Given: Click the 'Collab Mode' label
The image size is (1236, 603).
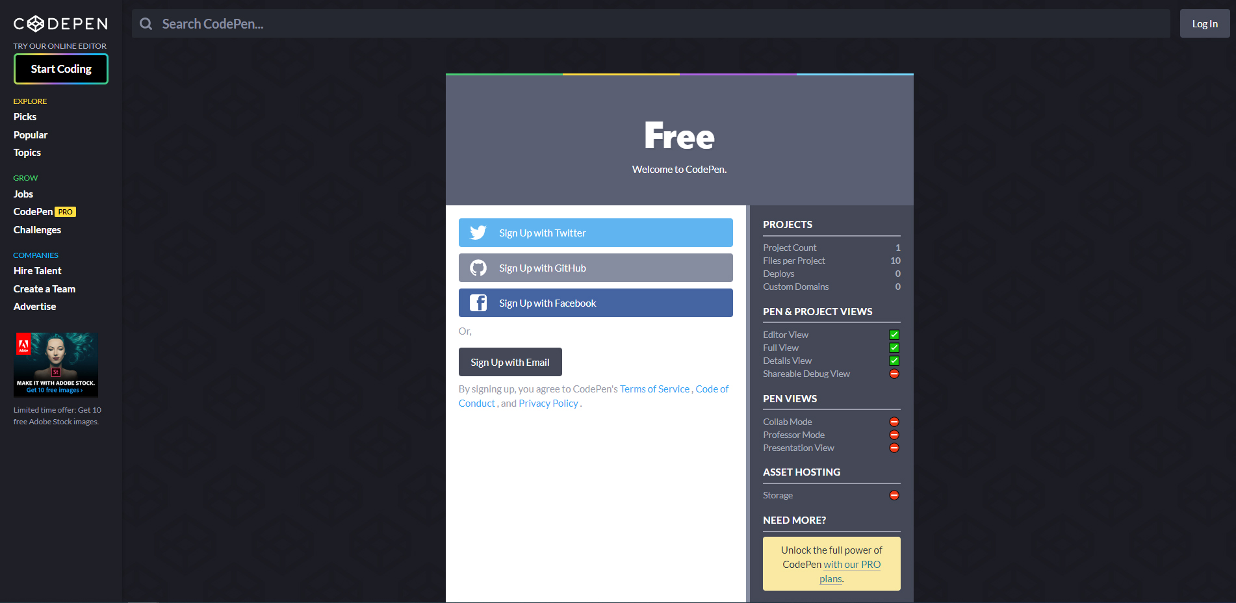Looking at the screenshot, I should click(x=788, y=422).
